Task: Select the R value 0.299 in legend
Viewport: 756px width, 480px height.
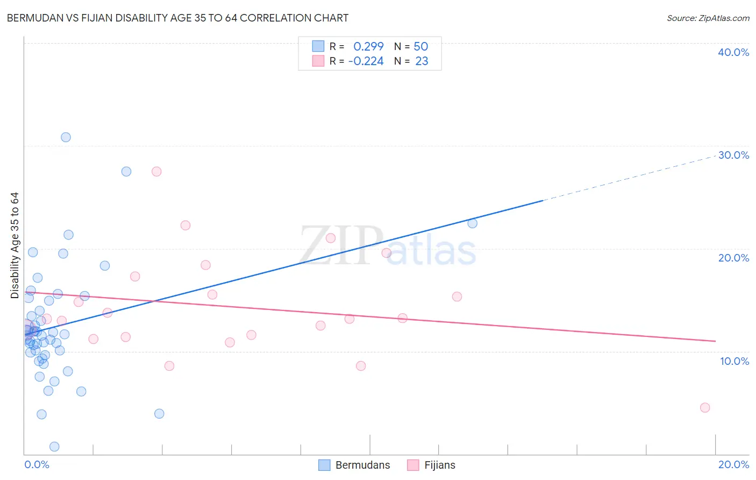Action: tap(368, 46)
